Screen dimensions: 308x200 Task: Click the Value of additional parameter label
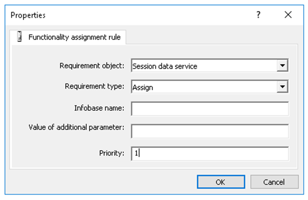click(76, 127)
